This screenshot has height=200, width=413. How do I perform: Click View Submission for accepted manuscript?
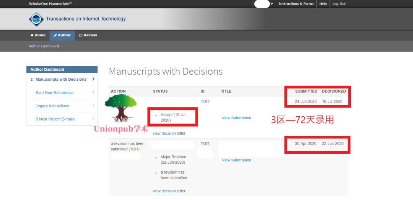(x=237, y=118)
